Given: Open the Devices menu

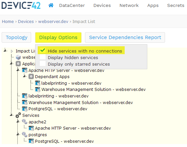Looking at the screenshot, I should point(102,6).
